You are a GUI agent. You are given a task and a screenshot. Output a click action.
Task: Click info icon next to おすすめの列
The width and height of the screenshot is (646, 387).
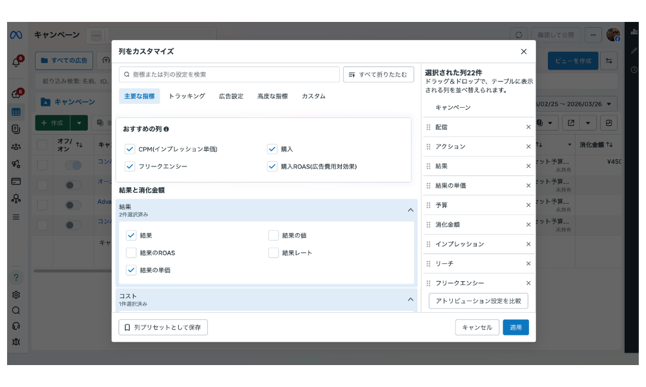167,129
